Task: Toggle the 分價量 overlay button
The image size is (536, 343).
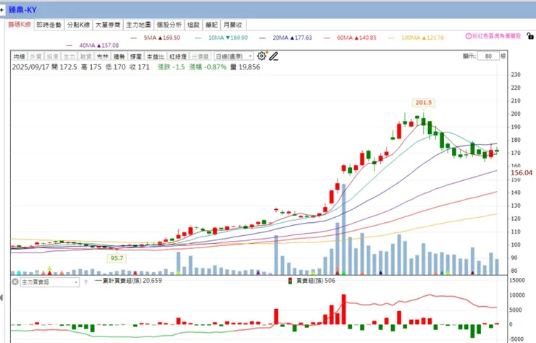Action: (x=201, y=56)
